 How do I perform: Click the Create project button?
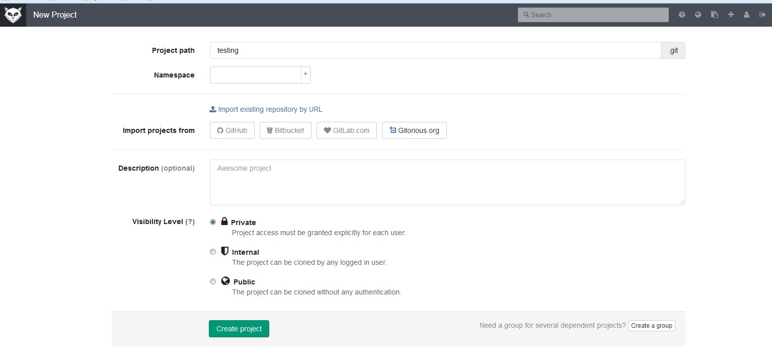(239, 329)
